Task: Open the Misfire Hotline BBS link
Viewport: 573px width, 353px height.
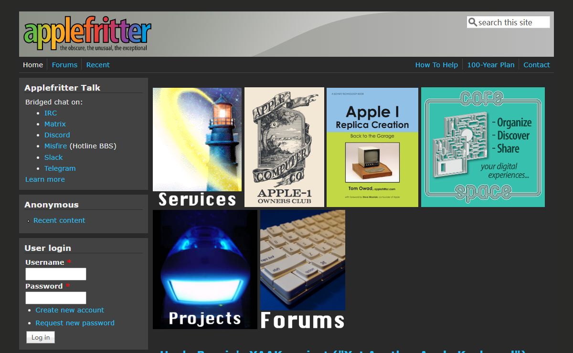Action: point(55,146)
